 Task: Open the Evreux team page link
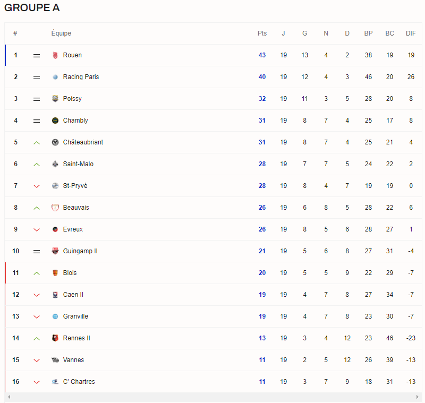pos(73,229)
